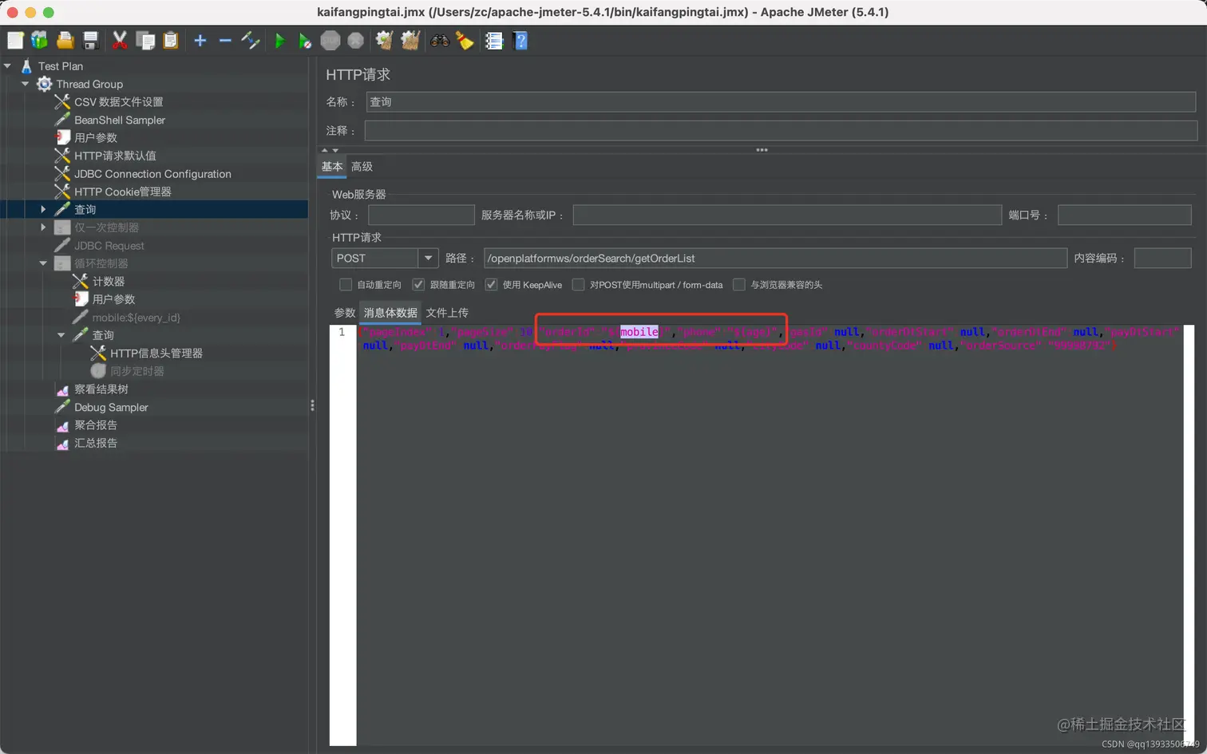Select HTTP信息头管理器 in tree

[156, 353]
